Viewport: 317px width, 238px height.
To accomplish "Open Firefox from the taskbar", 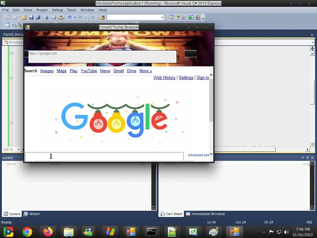I will click(x=48, y=232).
